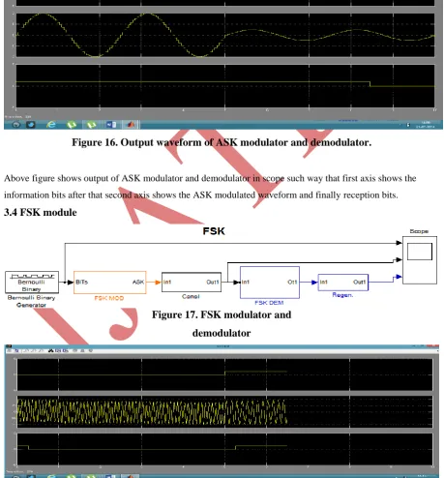The height and width of the screenshot is (478, 444).
Task: Click the 'Scope' label above the scope block
Action: tap(419, 231)
